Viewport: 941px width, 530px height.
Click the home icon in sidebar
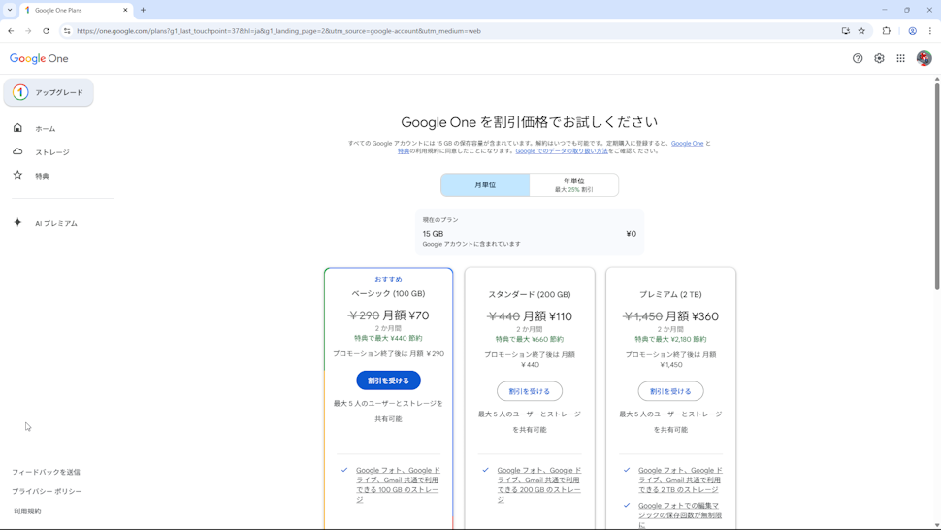(x=18, y=128)
